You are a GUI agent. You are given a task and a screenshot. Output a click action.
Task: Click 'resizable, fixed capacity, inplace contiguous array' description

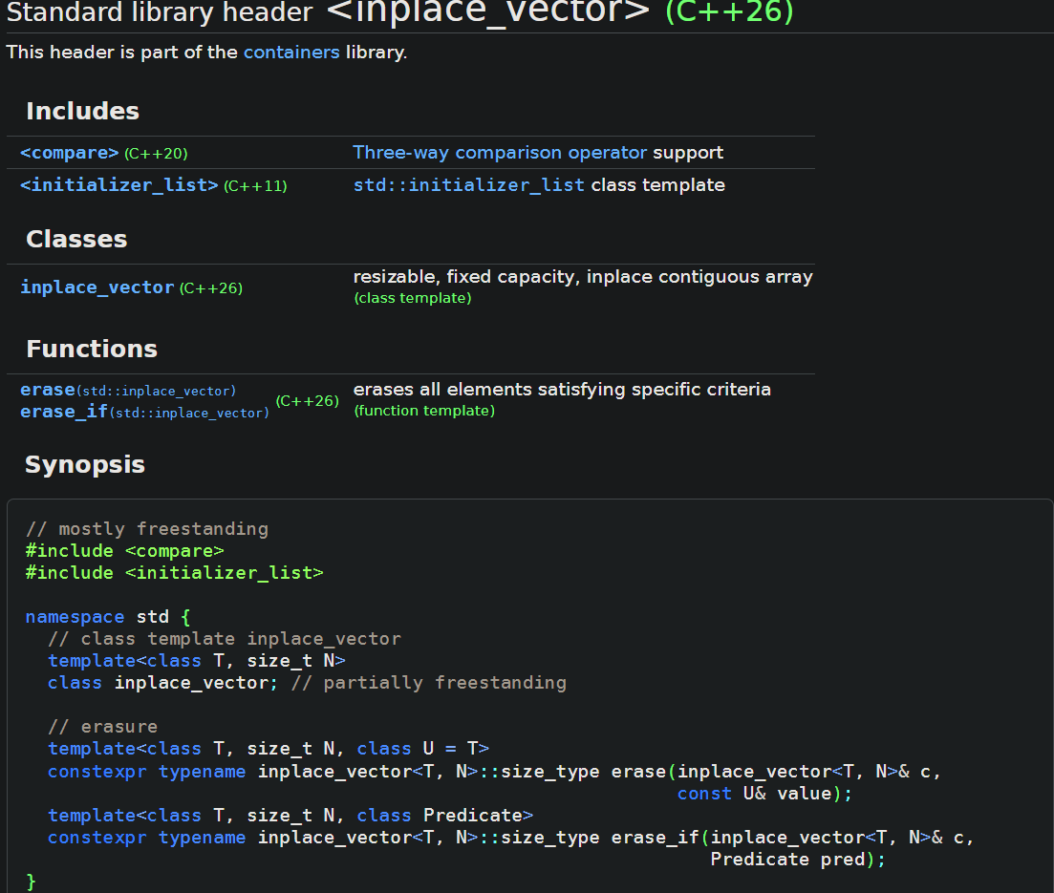[x=583, y=277]
